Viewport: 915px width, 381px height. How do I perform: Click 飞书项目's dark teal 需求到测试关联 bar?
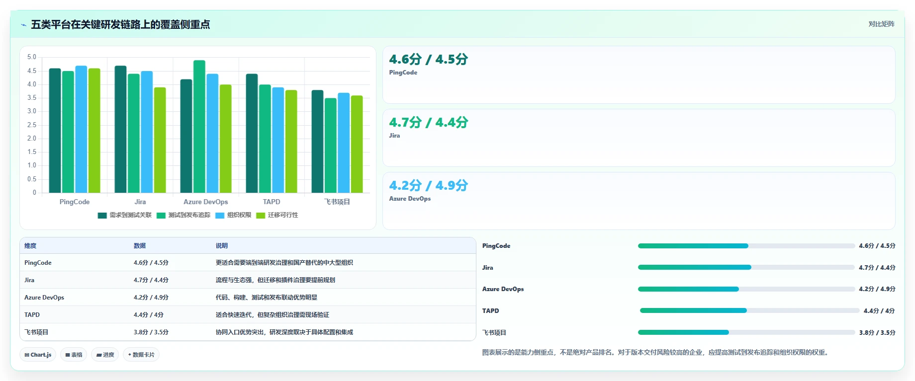click(317, 142)
